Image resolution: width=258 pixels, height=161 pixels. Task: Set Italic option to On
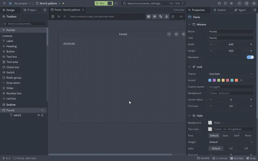231,148
